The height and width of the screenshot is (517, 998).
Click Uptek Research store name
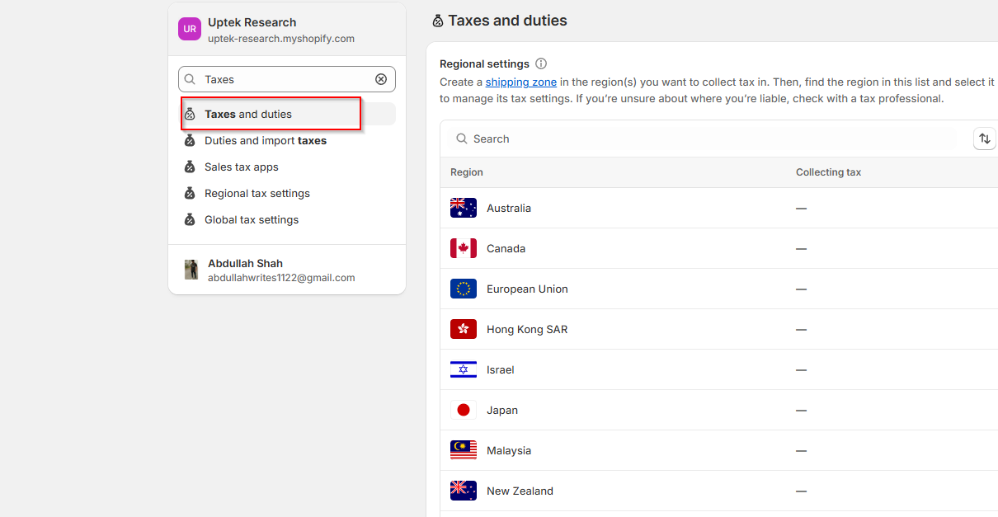coord(252,22)
